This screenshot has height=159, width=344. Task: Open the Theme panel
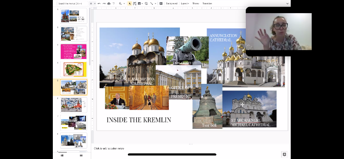pyautogui.click(x=196, y=3)
